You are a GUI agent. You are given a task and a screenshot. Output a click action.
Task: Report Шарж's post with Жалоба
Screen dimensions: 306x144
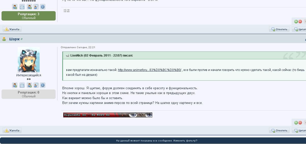click(12, 131)
